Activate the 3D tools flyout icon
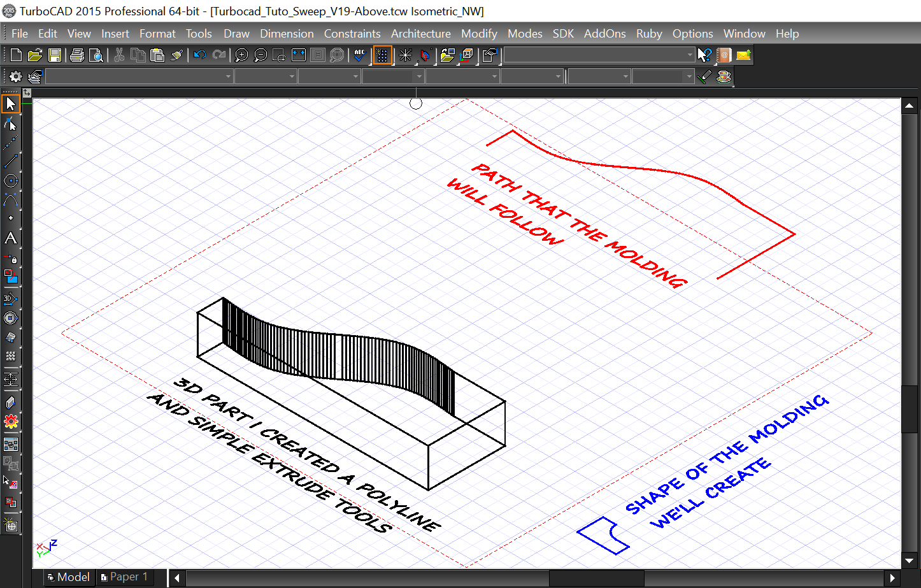This screenshot has width=921, height=588. click(x=10, y=298)
